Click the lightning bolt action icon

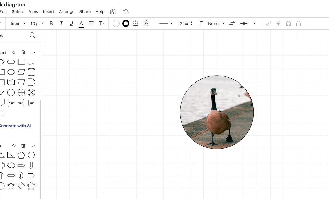pos(279,23)
